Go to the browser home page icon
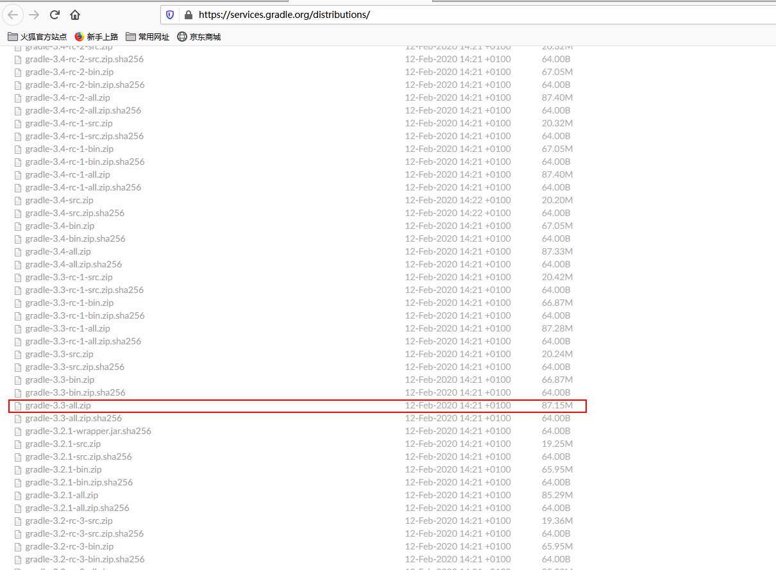This screenshot has height=570, width=776. (x=75, y=14)
